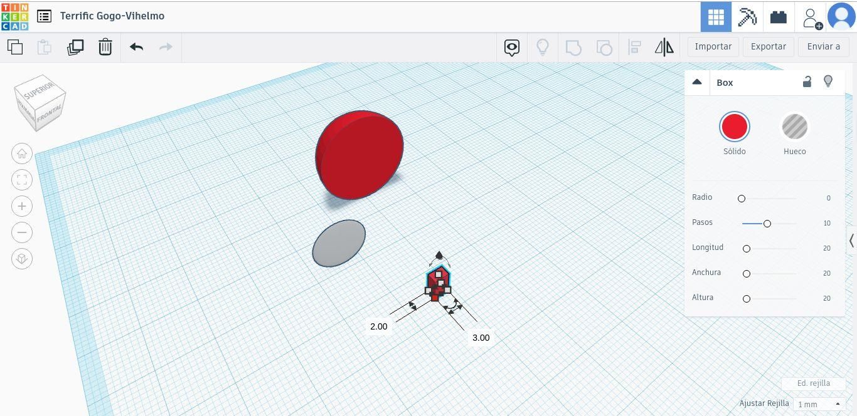Switch to the 3D design grid view
Viewport: 857px width, 416px height.
(x=716, y=17)
